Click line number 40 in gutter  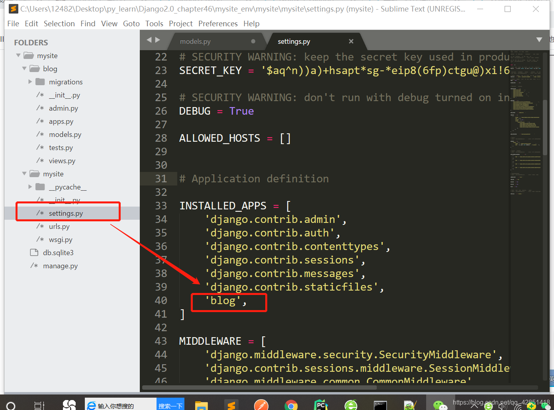(161, 301)
